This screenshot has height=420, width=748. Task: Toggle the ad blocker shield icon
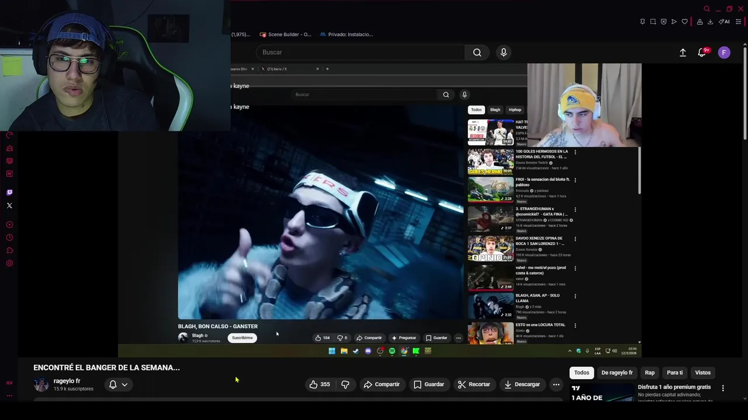tap(663, 22)
